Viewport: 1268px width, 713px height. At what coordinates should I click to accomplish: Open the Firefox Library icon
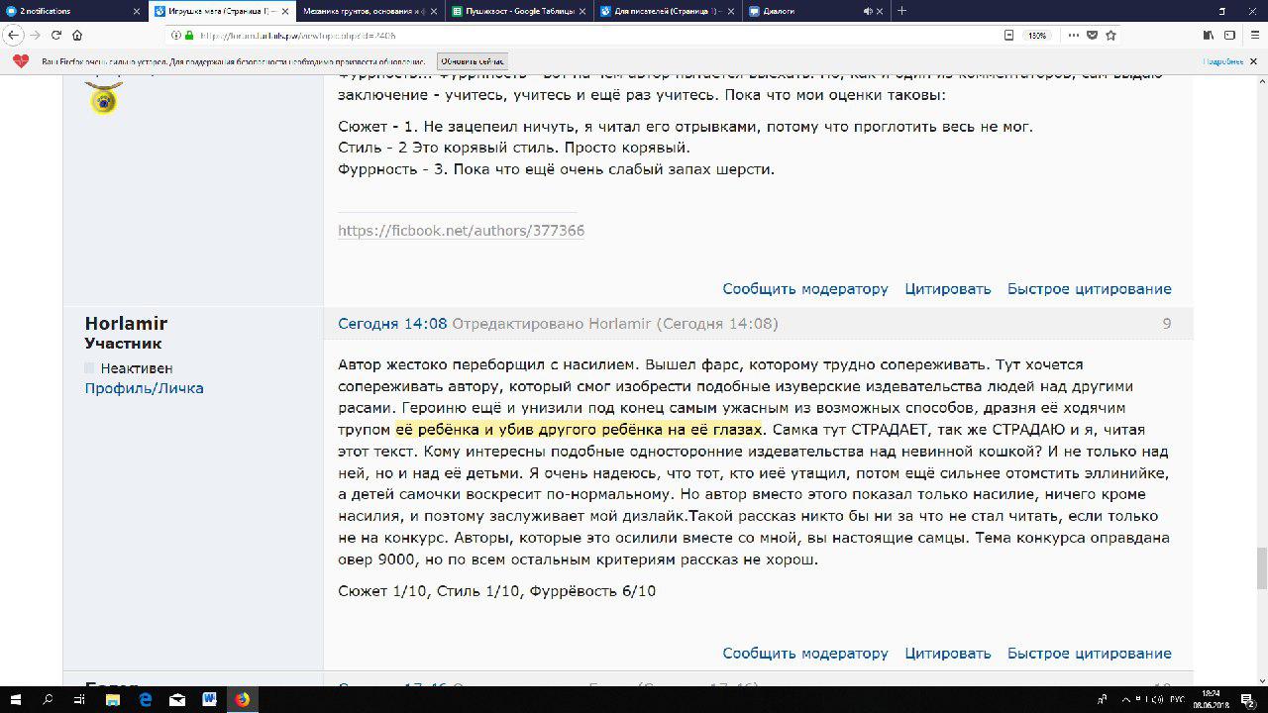pos(1208,35)
